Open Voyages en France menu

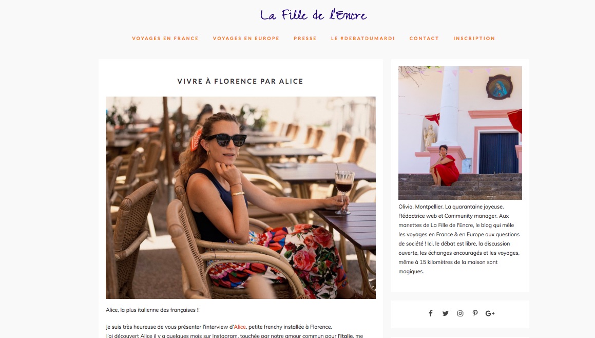tap(165, 39)
